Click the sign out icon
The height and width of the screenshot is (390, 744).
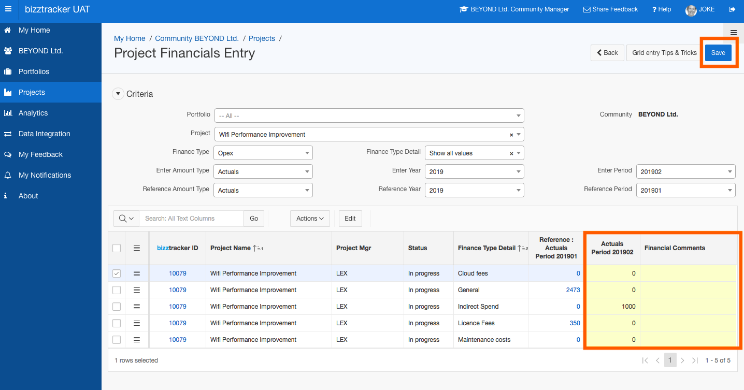point(732,9)
